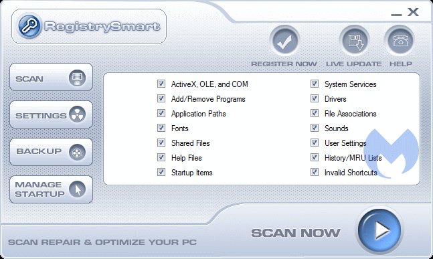Toggle Application Paths checkbox
The width and height of the screenshot is (433, 259).
[x=161, y=113]
